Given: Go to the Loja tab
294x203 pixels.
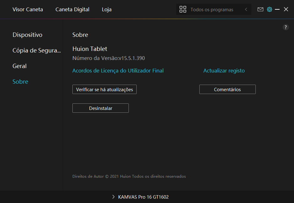Looking at the screenshot, I should pos(107,9).
